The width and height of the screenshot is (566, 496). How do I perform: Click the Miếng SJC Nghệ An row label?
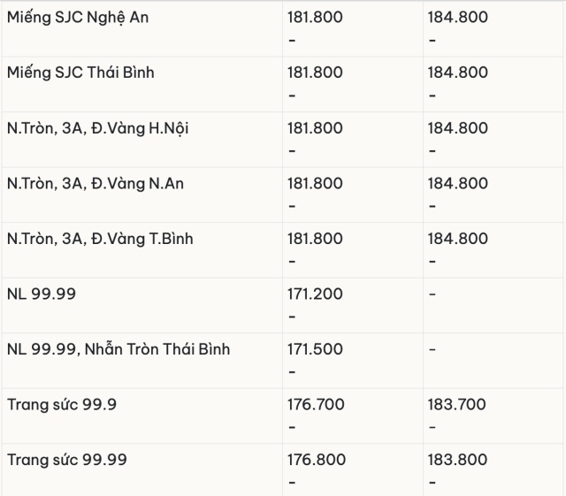click(77, 17)
